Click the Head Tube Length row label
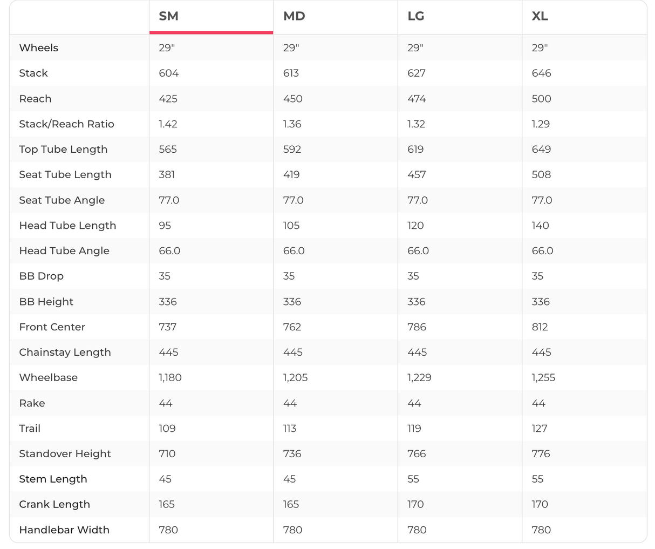Viewport: 655px width, 549px height. (67, 226)
